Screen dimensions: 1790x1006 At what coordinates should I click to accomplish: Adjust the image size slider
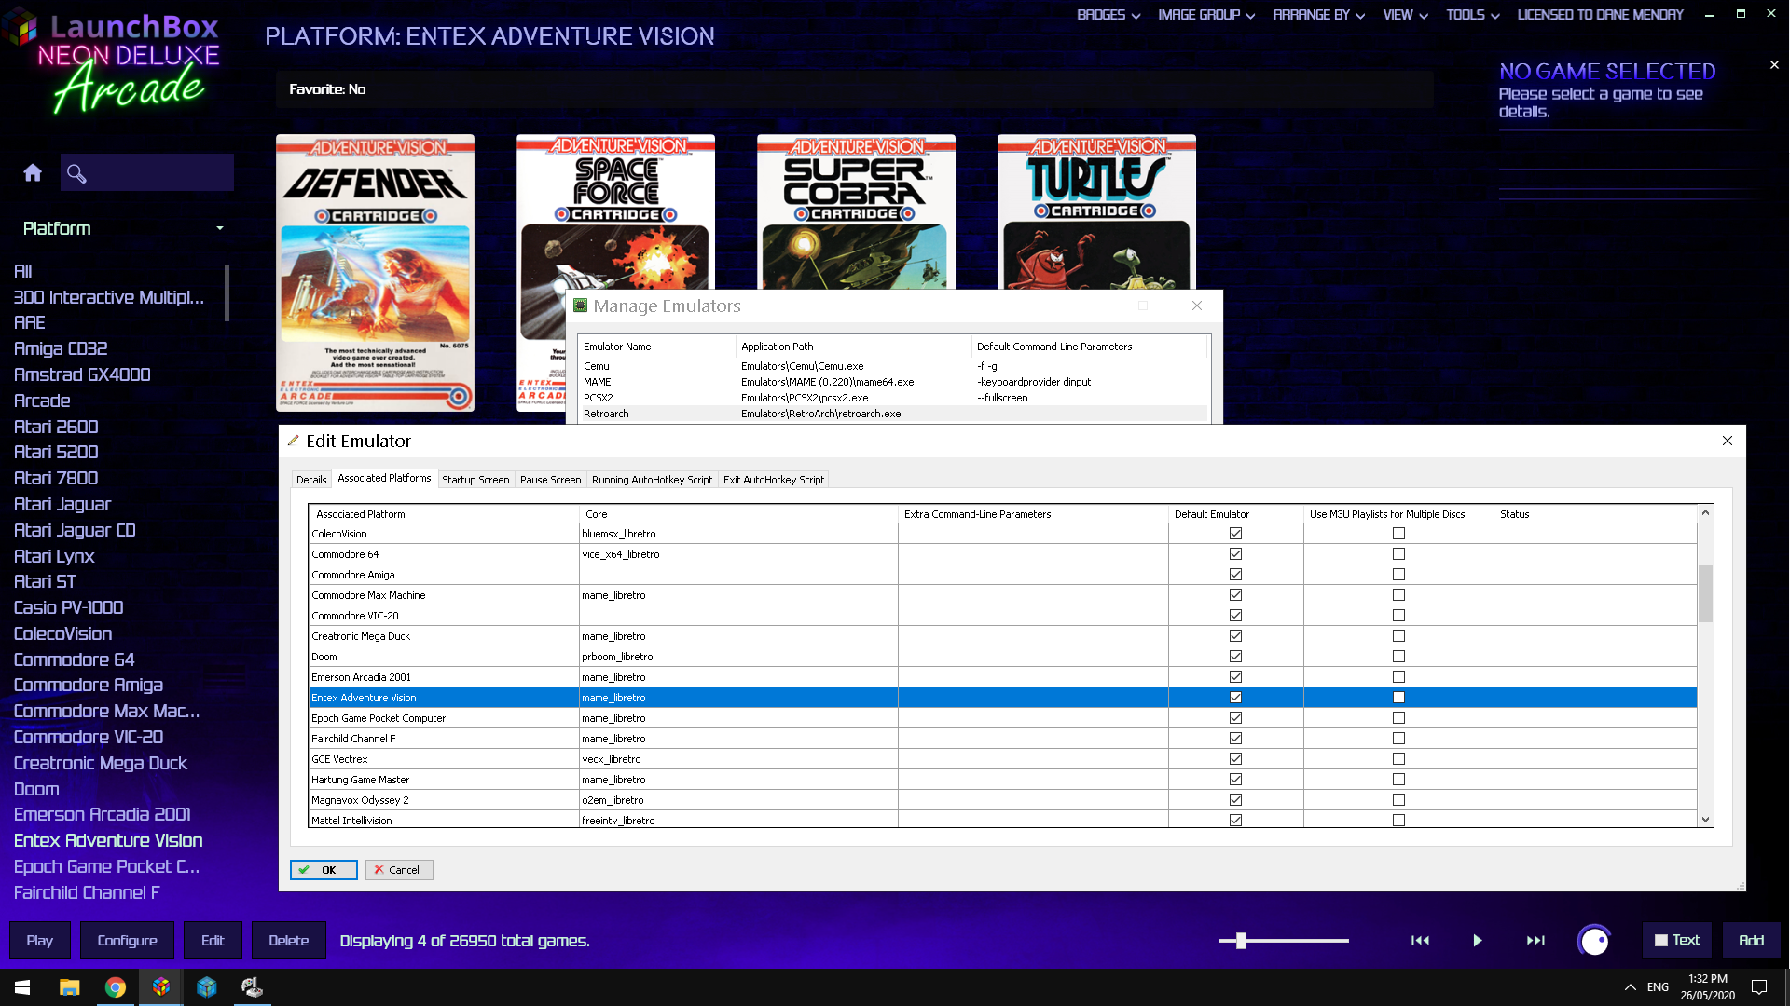(x=1241, y=941)
